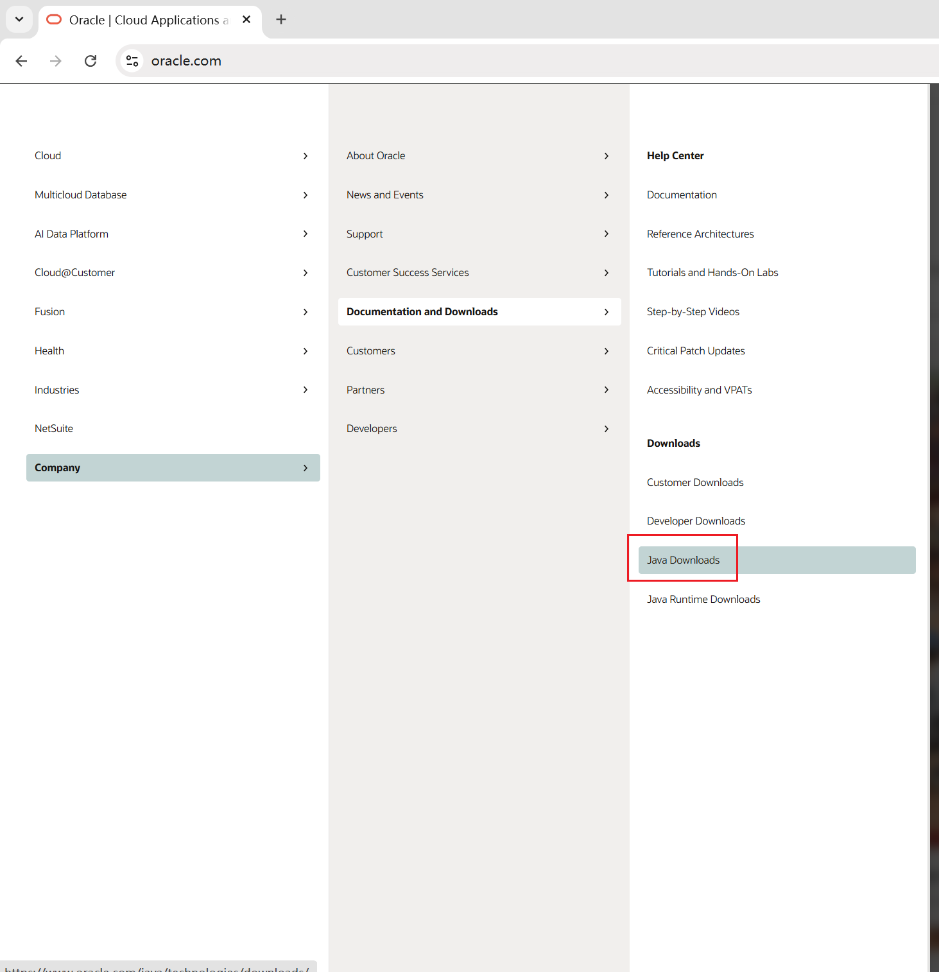The image size is (939, 972).
Task: Open the AI Data Platform menu
Action: point(173,234)
